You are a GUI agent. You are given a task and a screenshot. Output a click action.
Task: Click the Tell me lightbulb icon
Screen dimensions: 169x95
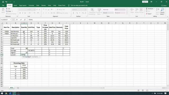69,5
